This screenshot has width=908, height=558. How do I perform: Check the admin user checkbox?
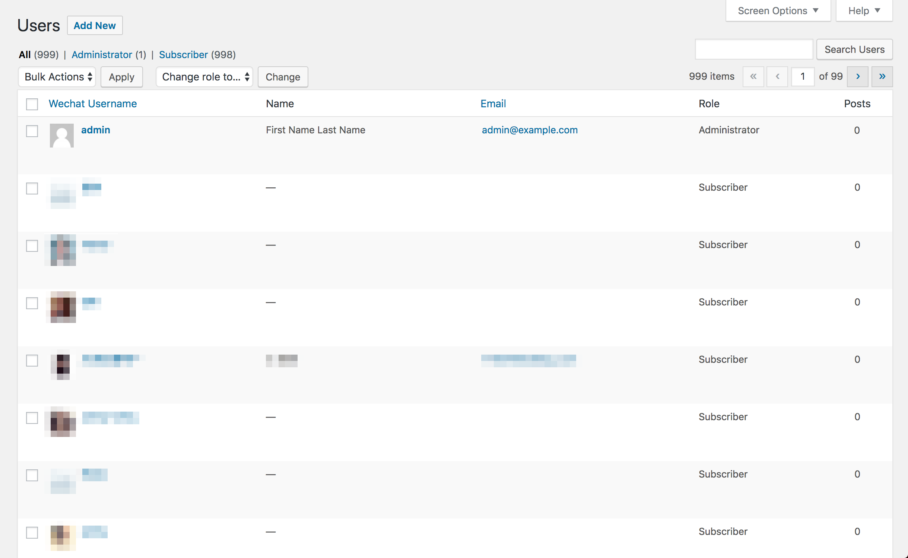pyautogui.click(x=32, y=131)
